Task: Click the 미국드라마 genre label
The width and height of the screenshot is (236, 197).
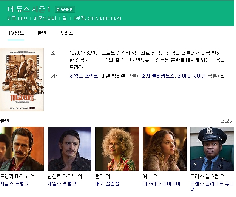Action: [x=45, y=18]
